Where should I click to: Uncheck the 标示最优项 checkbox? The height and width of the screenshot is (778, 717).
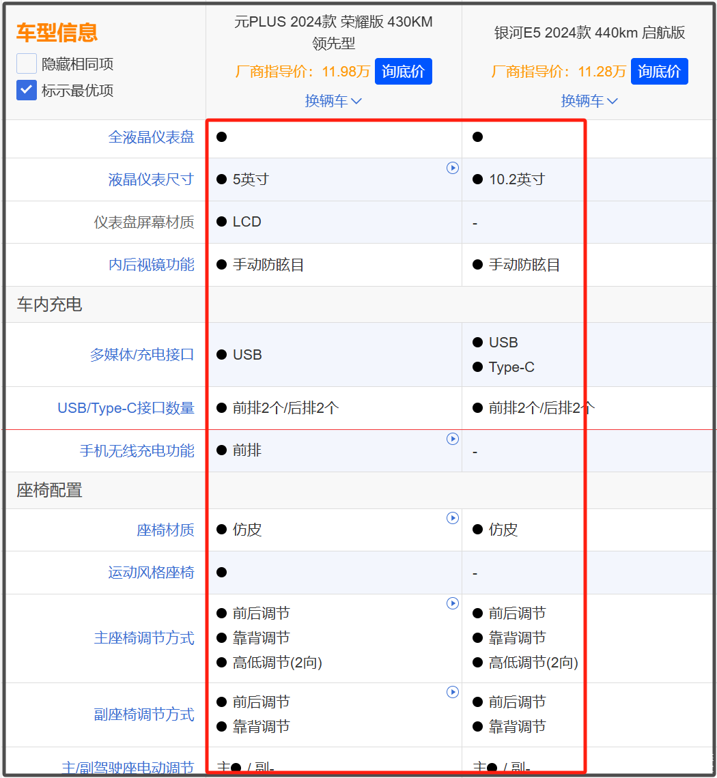pyautogui.click(x=27, y=90)
